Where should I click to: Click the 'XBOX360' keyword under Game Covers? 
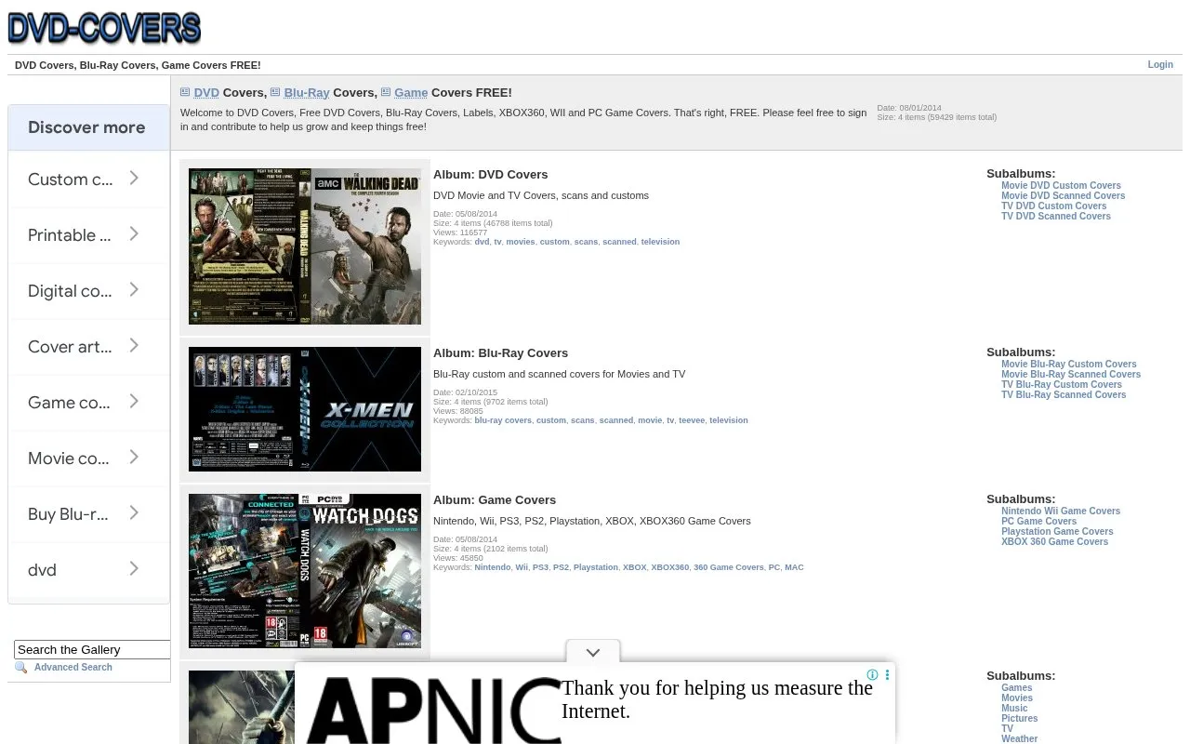669,567
